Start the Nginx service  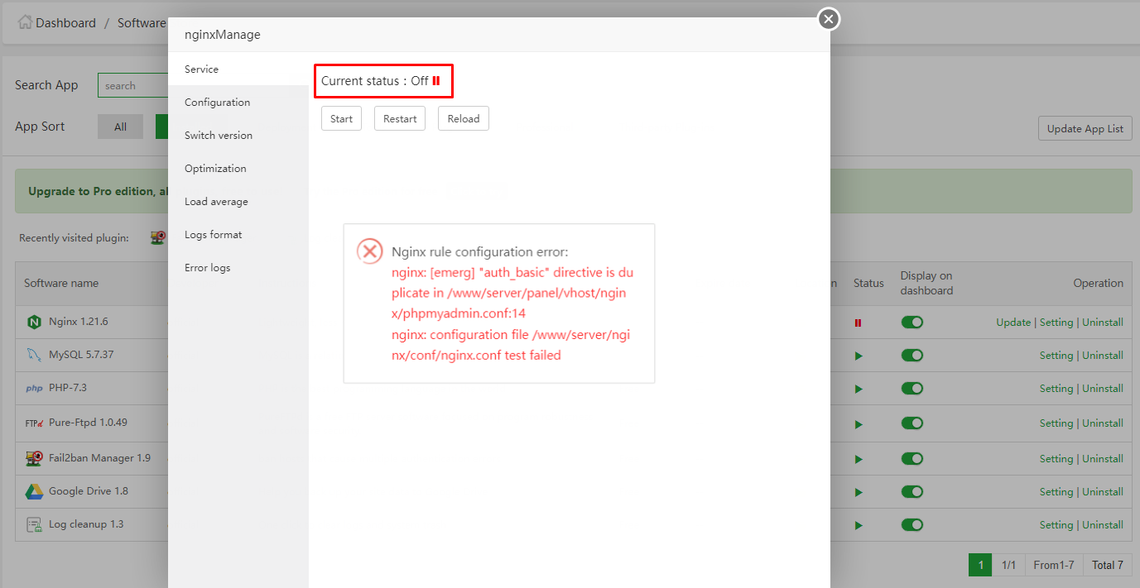(x=341, y=117)
